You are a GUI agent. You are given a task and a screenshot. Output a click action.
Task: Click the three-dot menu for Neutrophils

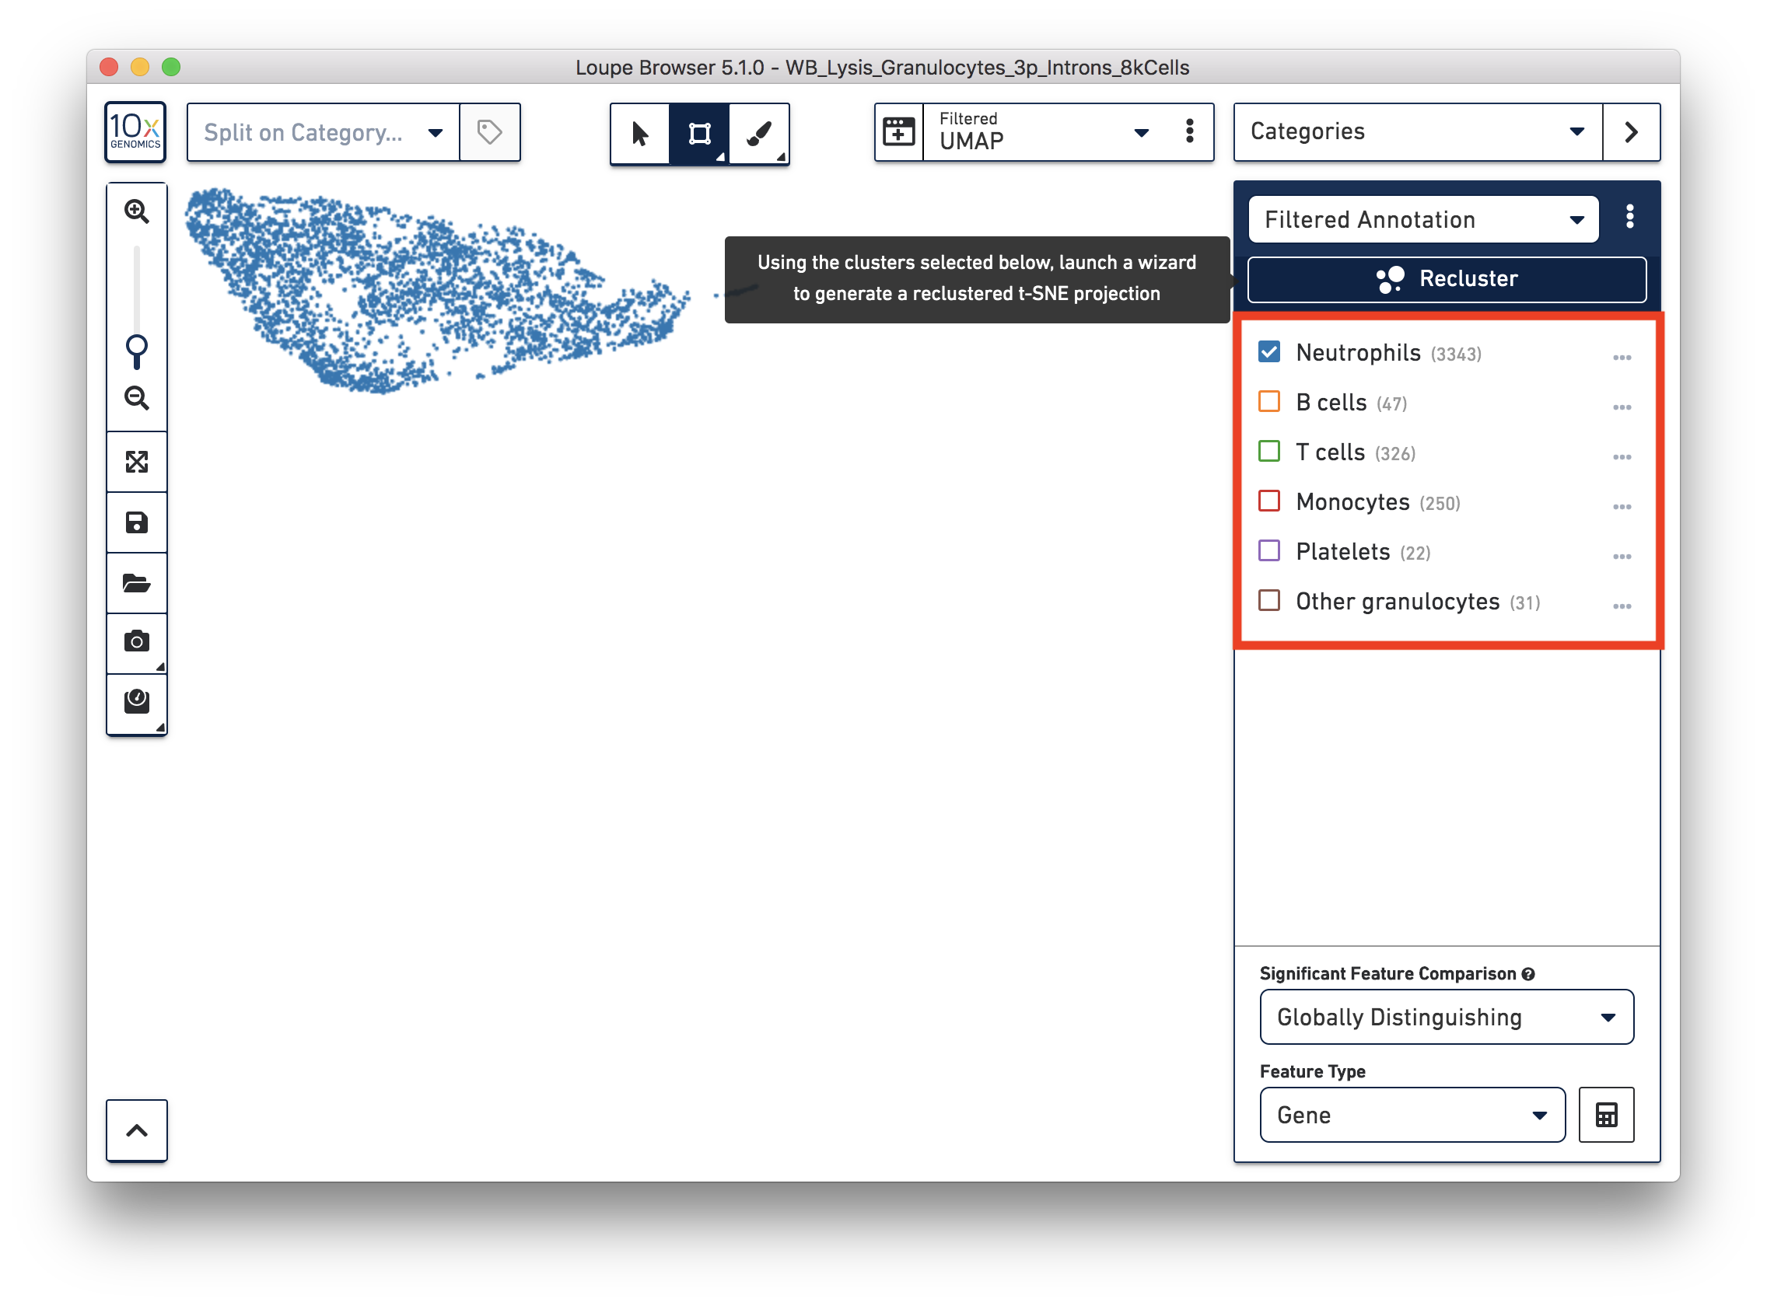point(1623,354)
